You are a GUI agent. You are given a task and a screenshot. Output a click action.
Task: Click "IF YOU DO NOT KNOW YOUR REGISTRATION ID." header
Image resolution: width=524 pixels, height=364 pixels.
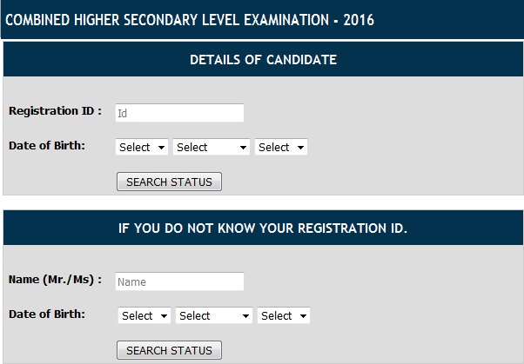pyautogui.click(x=263, y=228)
